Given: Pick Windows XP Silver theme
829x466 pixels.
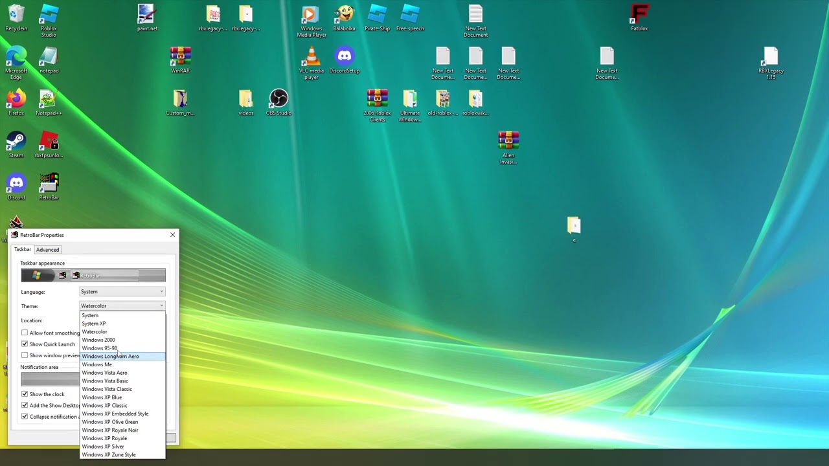Looking at the screenshot, I should (122, 447).
